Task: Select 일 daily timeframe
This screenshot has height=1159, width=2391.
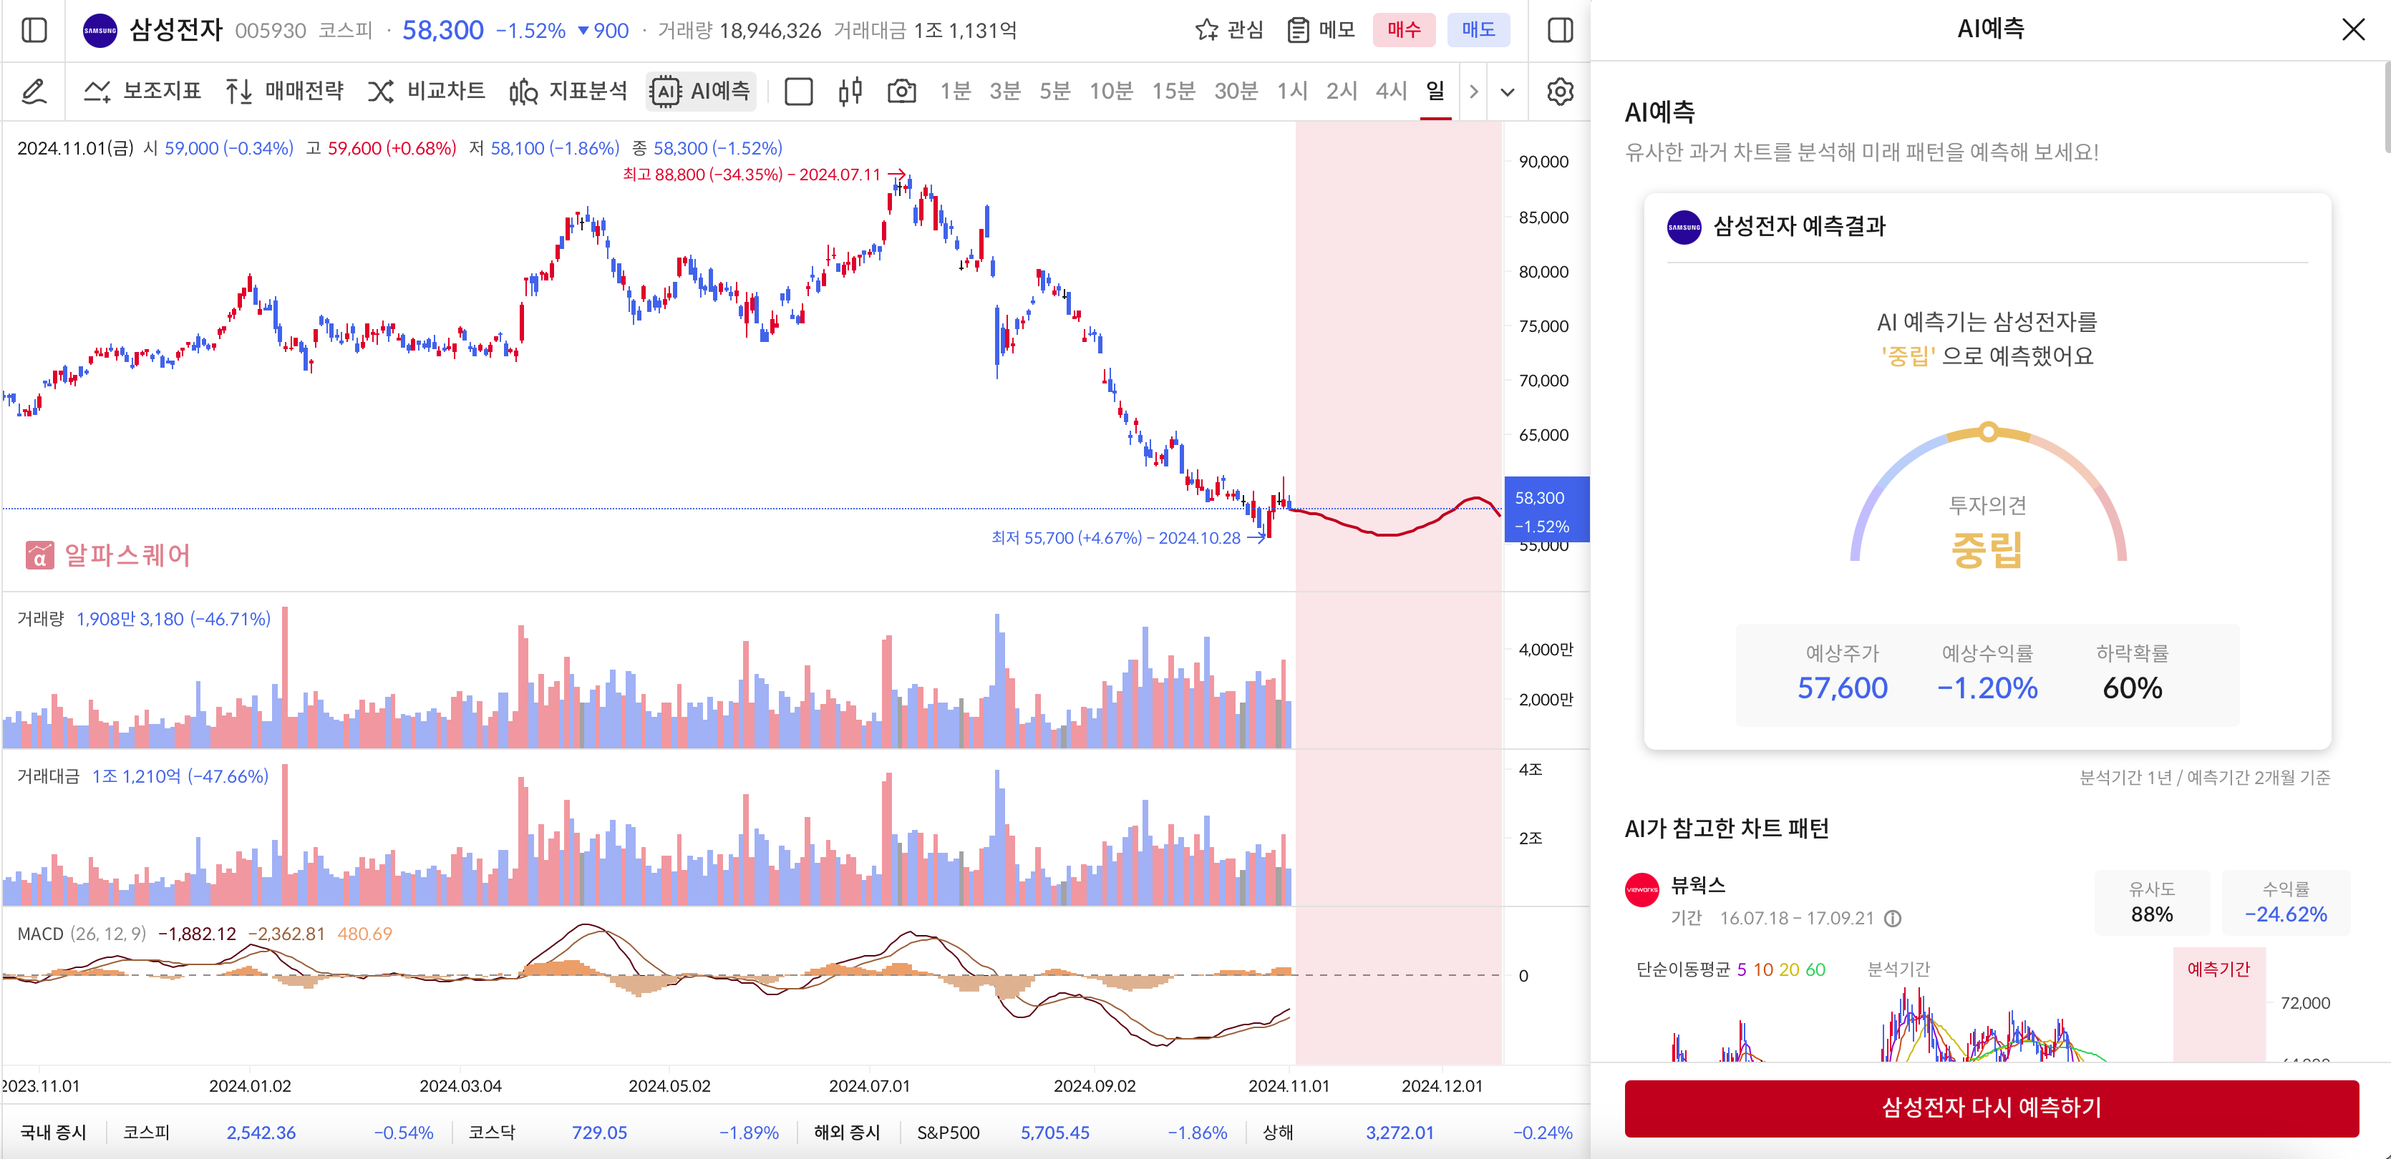Action: pos(1435,91)
